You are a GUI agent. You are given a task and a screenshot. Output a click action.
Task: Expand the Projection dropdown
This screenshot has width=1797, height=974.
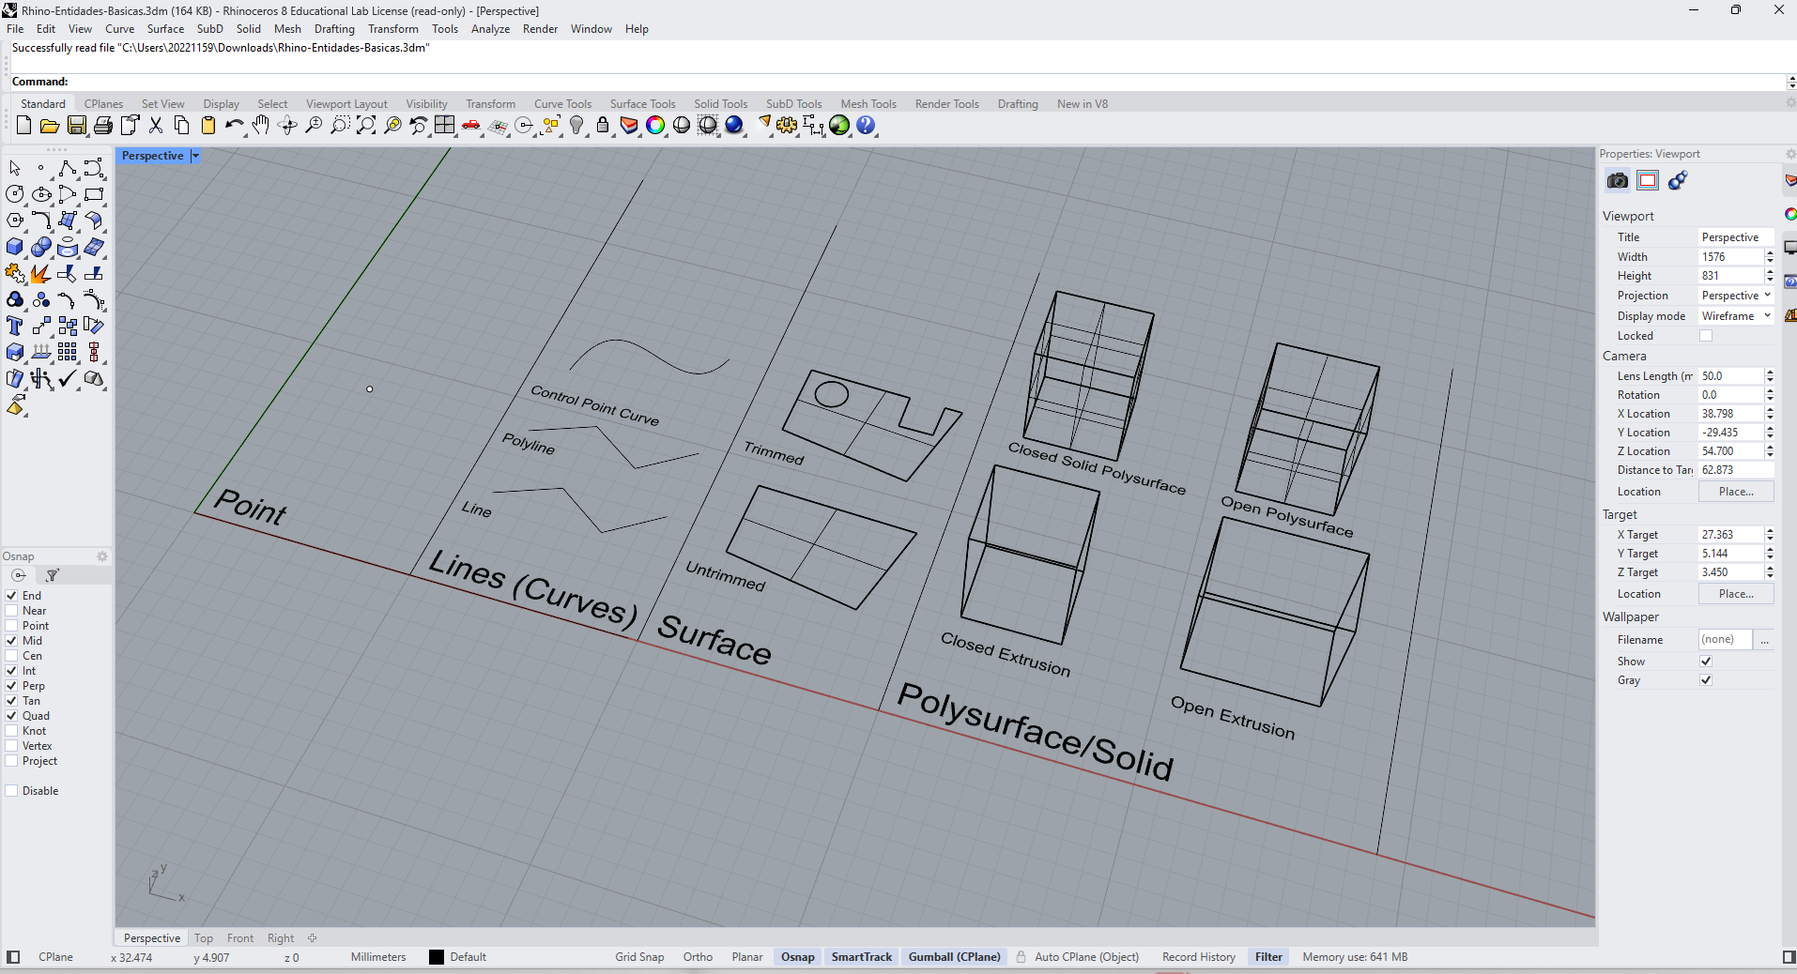click(x=1735, y=296)
